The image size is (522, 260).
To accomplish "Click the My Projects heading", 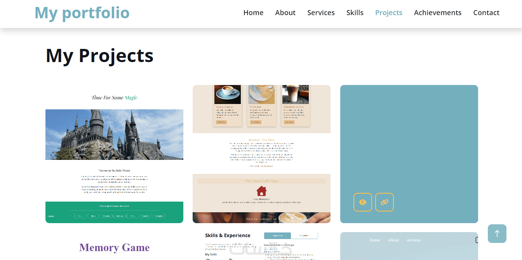I will tap(100, 55).
